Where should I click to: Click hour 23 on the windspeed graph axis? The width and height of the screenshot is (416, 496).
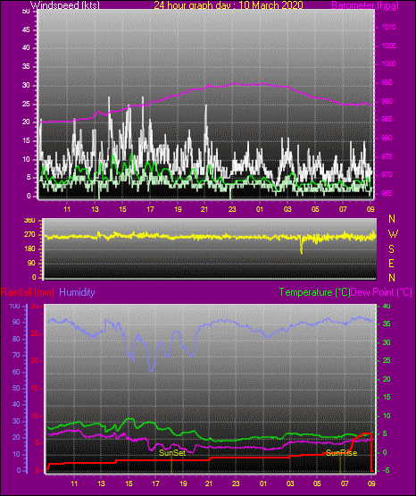point(232,209)
